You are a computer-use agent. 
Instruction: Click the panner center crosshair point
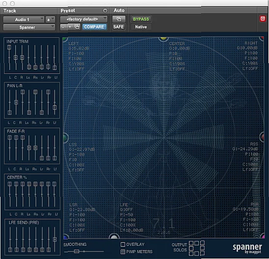(163, 137)
